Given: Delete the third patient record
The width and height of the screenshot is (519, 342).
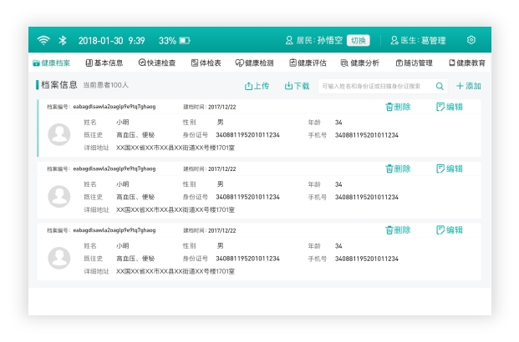Looking at the screenshot, I should (x=398, y=230).
